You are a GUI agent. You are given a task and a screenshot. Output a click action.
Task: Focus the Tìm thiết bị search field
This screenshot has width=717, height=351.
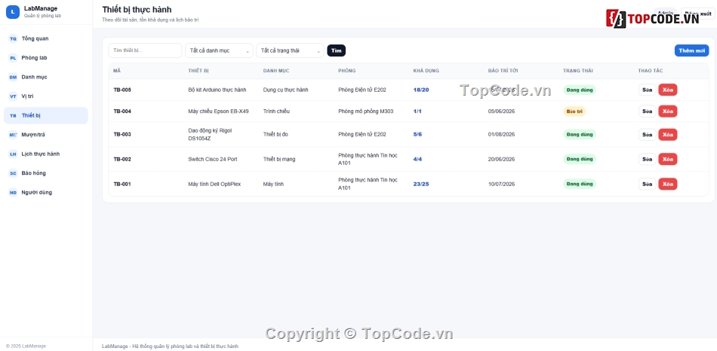(x=145, y=50)
